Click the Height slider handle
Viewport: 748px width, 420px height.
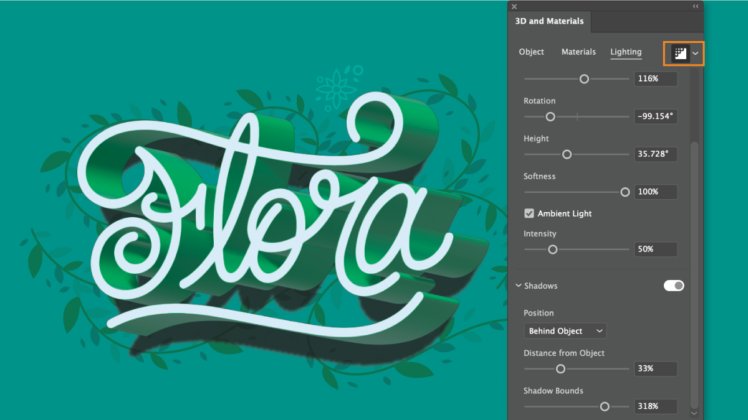[567, 154]
